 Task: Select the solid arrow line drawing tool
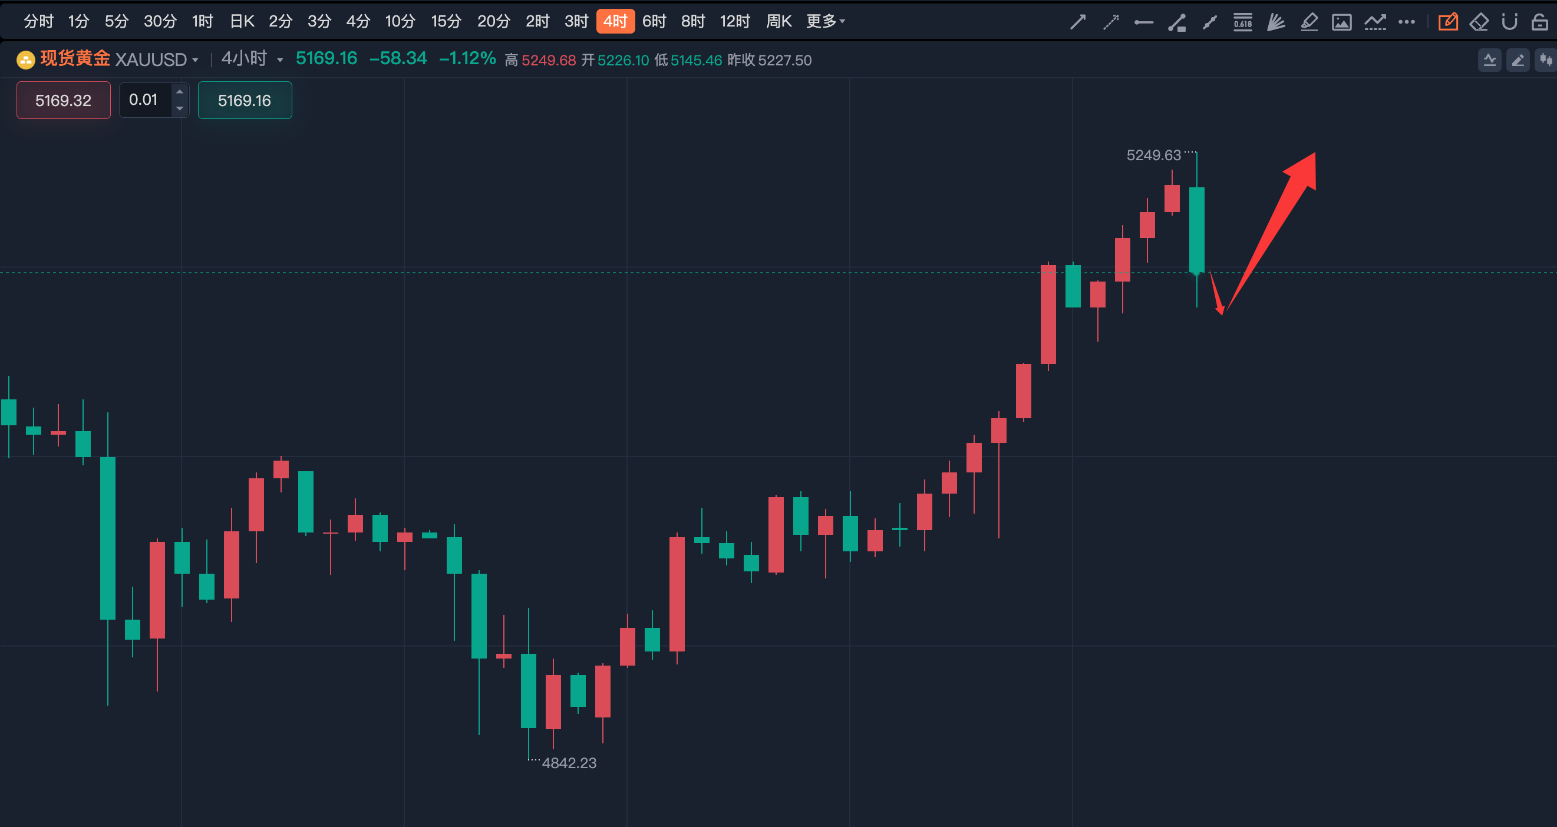(1078, 22)
